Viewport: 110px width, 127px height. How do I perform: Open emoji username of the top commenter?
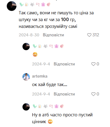[x=35, y=4]
